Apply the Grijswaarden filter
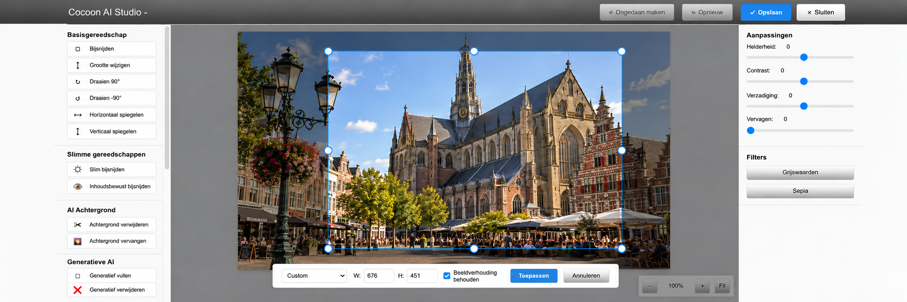 click(x=800, y=173)
